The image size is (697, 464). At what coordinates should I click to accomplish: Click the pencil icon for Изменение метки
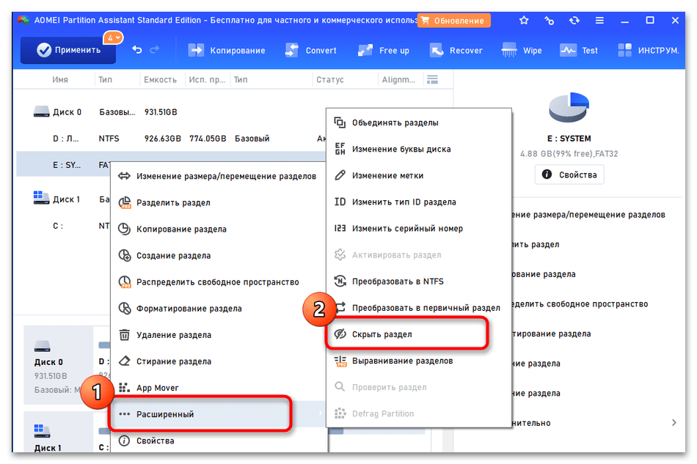340,175
